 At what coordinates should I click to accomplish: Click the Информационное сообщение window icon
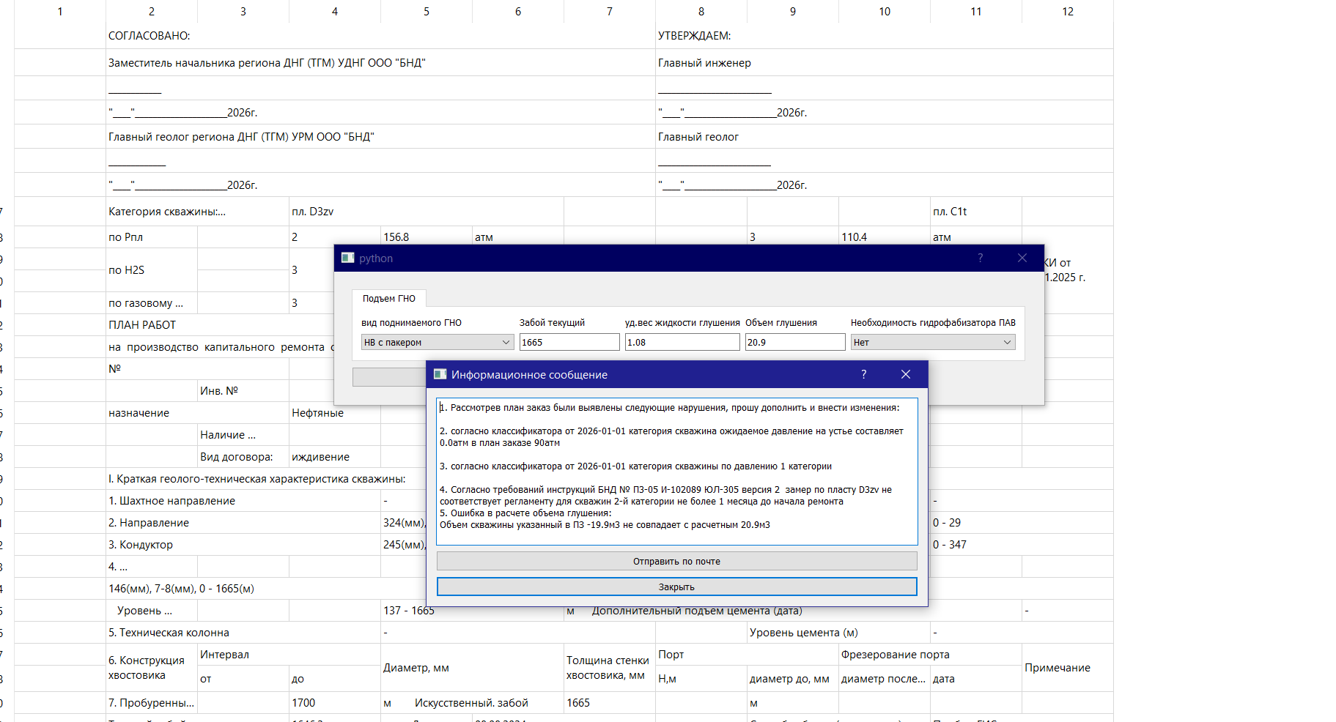(x=440, y=374)
